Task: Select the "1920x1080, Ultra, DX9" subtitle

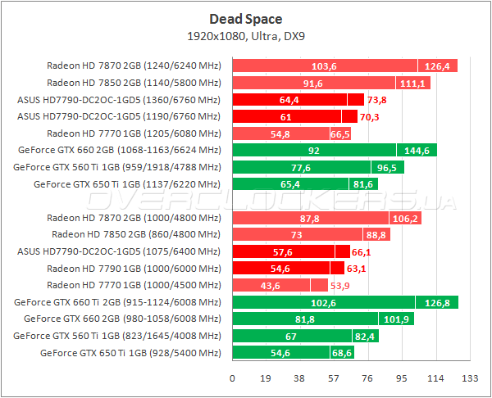Action: tap(246, 36)
